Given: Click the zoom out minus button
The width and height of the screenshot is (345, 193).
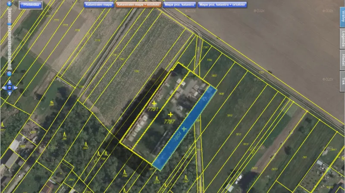Looking at the screenshot, I should click(x=9, y=74).
